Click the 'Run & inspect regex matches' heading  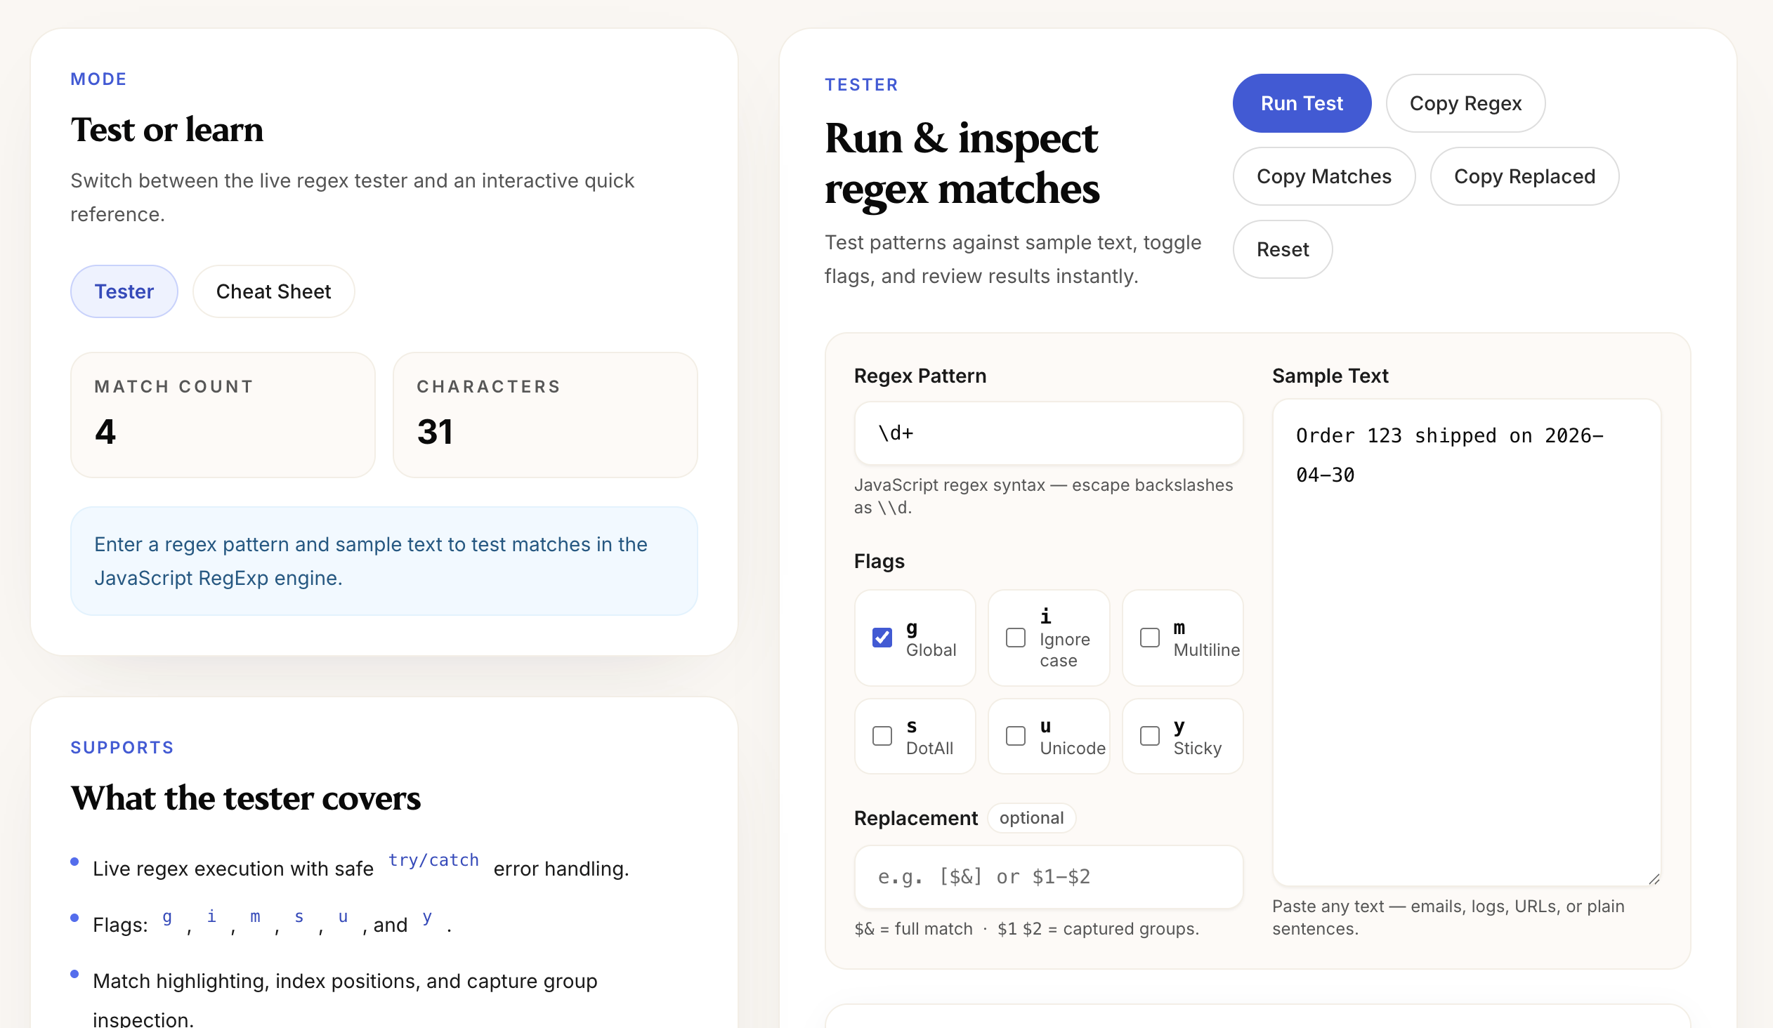pos(962,163)
